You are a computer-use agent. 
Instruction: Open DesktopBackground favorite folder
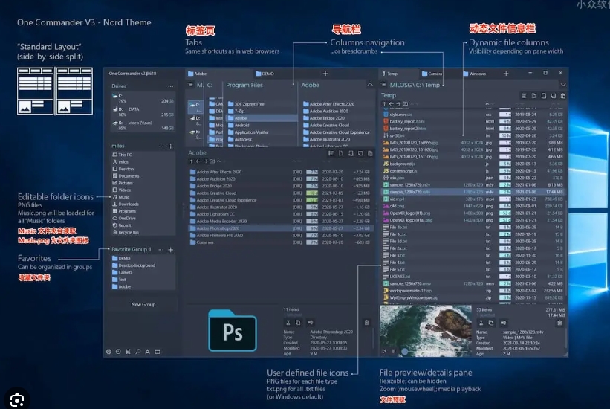134,265
